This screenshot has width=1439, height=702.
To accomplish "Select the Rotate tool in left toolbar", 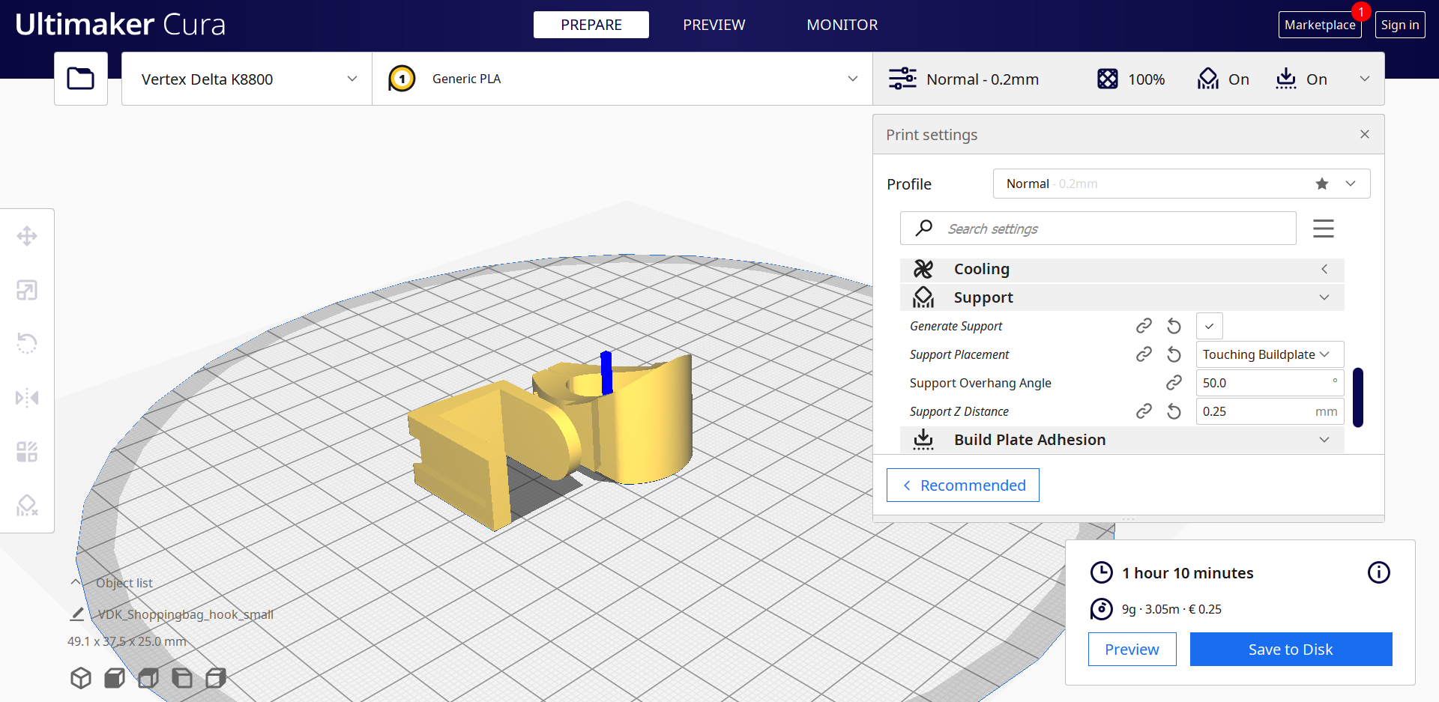I will [x=27, y=343].
